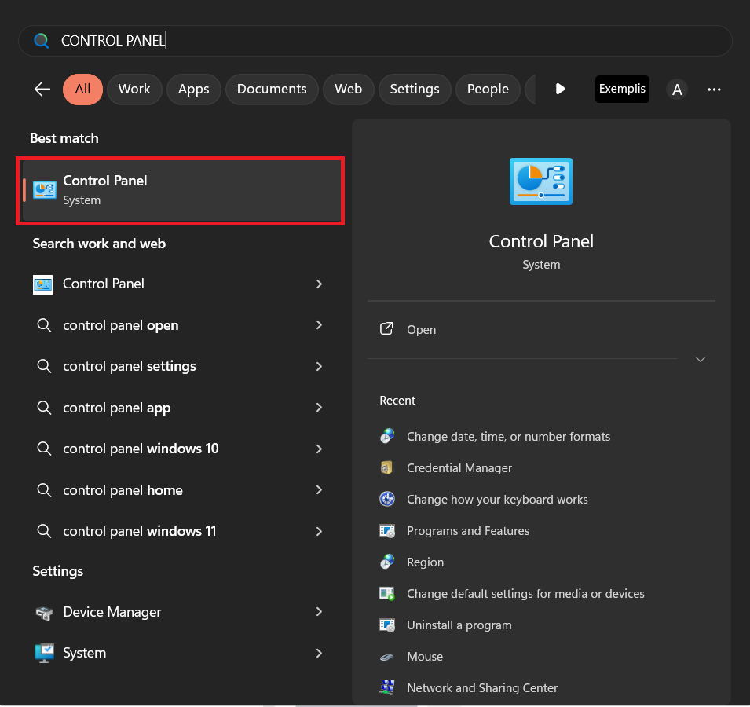Click the web result Control Panel thumbnail icon

[42, 284]
